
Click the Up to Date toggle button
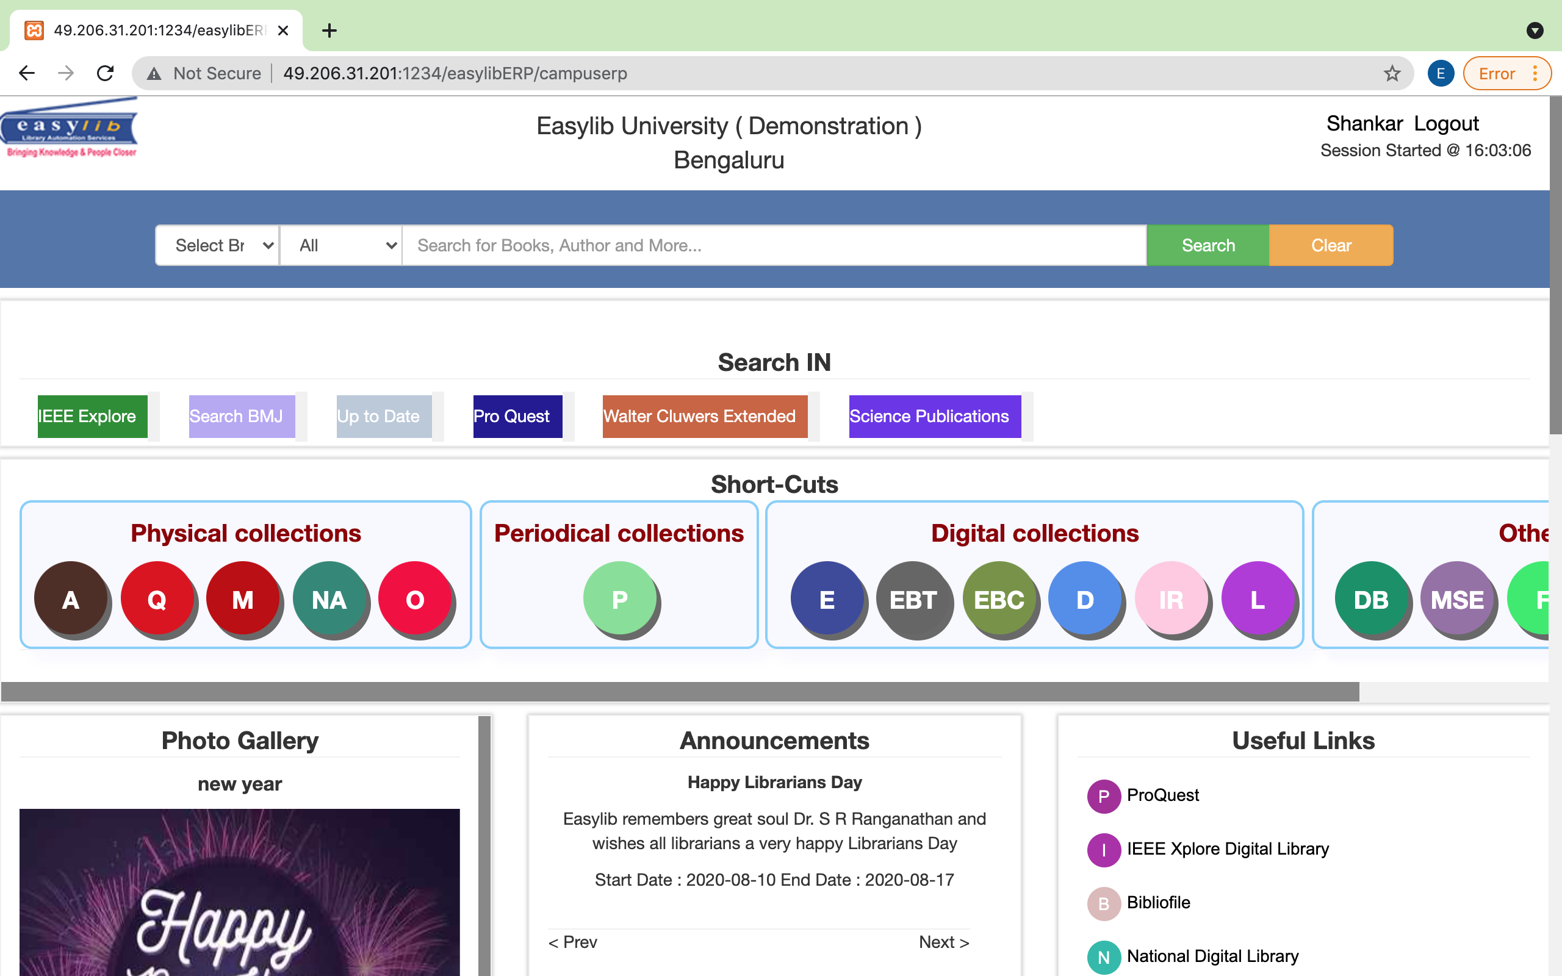pos(379,416)
